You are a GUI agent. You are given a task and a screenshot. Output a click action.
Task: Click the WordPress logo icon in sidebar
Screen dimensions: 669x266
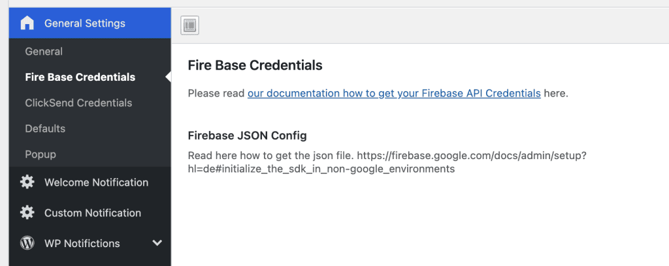(x=27, y=243)
